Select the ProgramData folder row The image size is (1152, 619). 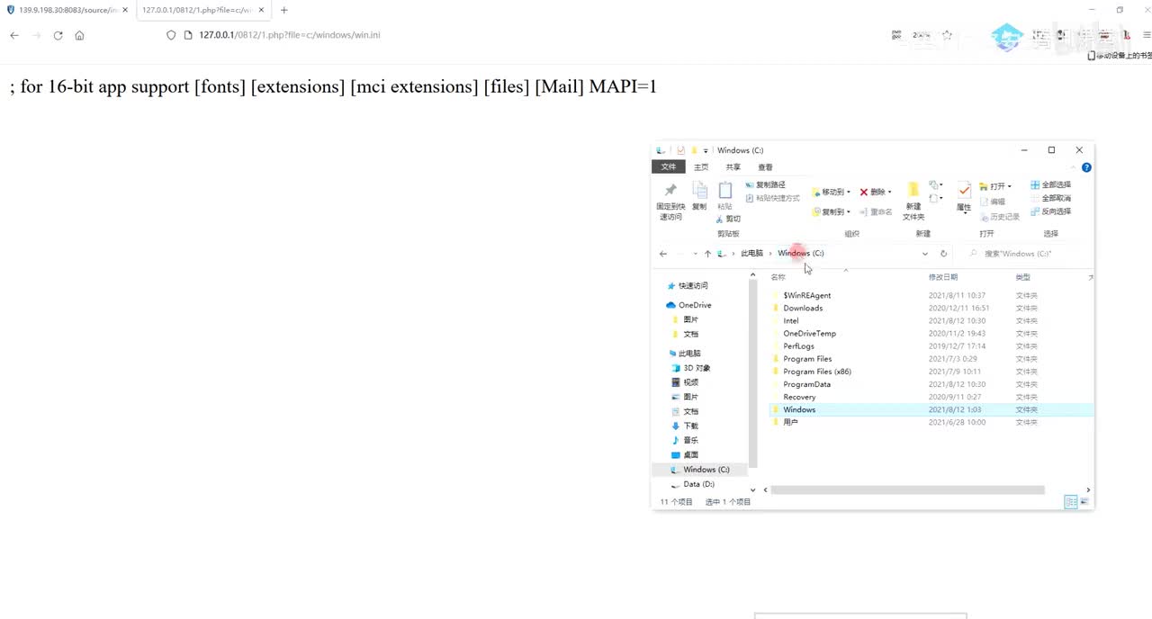click(x=931, y=384)
